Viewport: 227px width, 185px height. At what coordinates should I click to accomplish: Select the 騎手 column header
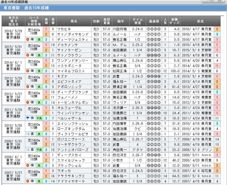121,21
